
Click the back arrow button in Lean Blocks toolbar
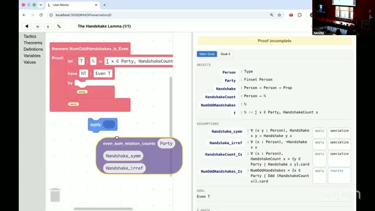[27, 26]
